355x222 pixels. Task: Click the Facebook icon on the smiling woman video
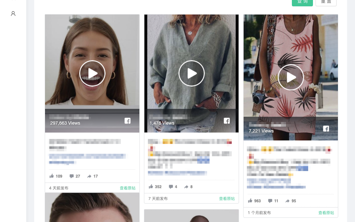coord(128,121)
